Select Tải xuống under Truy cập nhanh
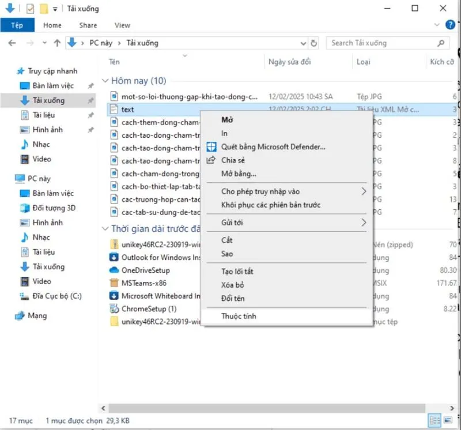Screen dimensions: 461x430 [48, 100]
